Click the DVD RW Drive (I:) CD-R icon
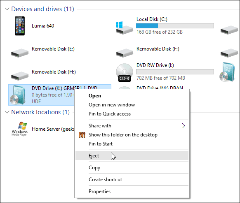The image size is (240, 203). click(x=125, y=73)
